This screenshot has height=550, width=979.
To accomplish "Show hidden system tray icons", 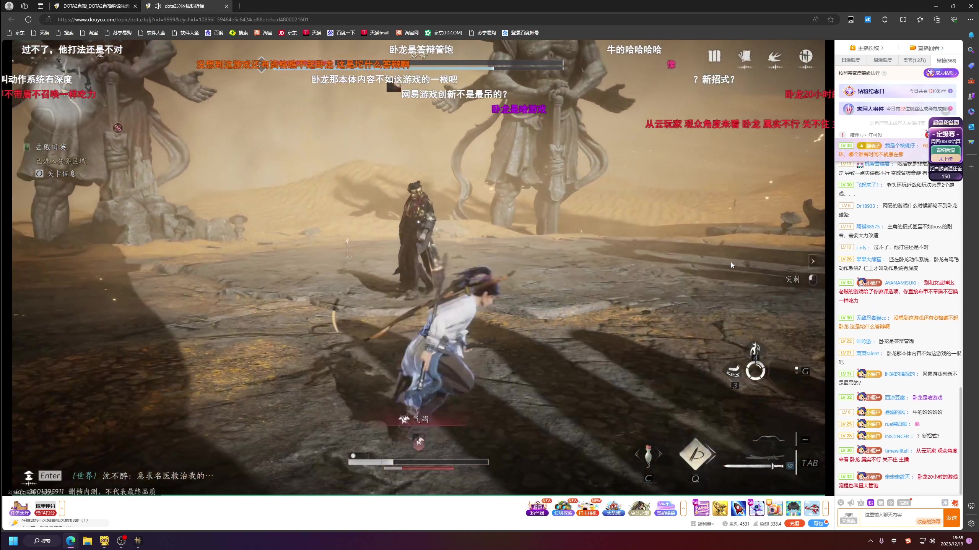I will point(871,541).
